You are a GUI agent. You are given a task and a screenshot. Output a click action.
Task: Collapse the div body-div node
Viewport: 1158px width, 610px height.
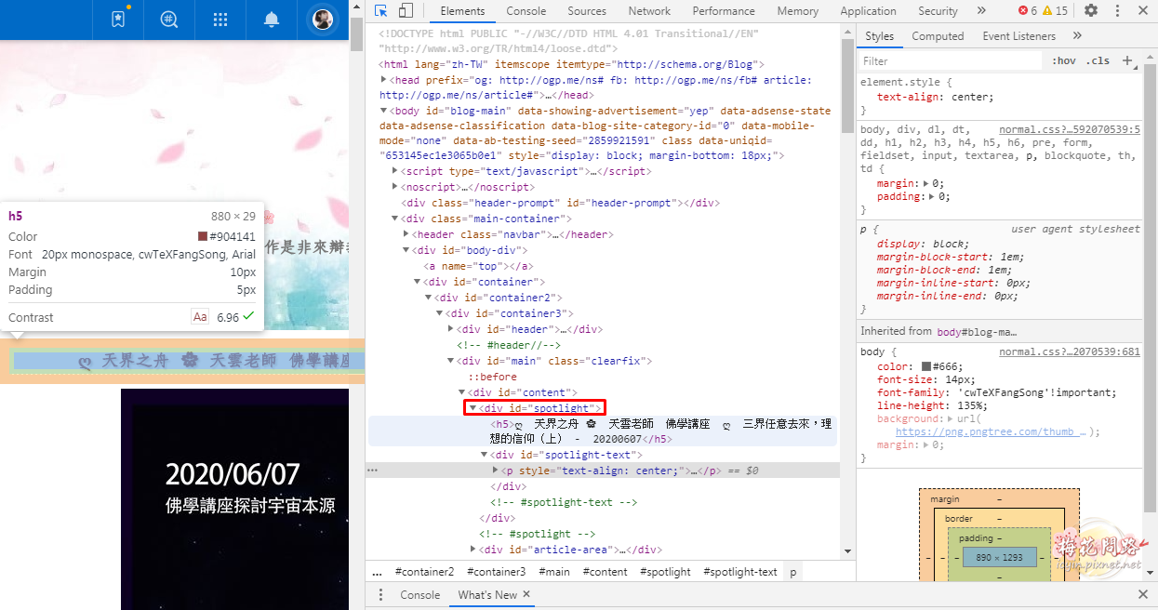coord(407,250)
